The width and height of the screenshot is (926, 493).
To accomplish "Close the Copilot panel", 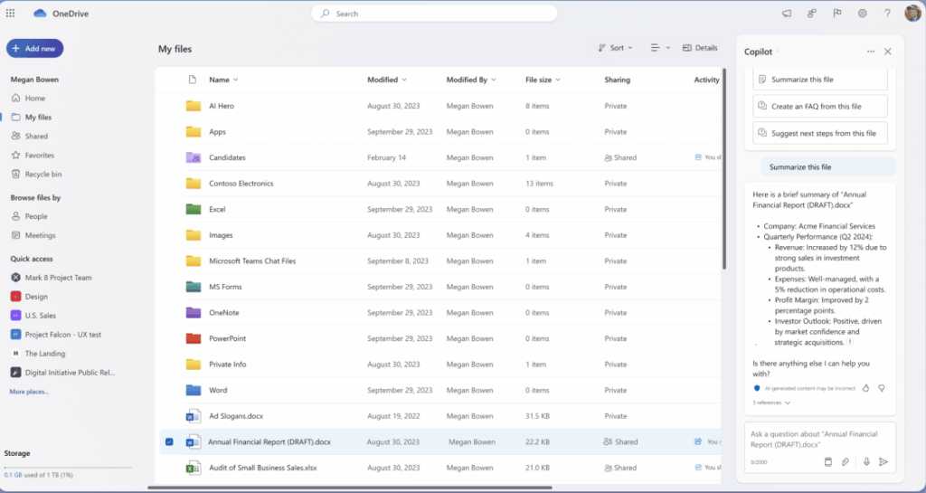I will (888, 52).
